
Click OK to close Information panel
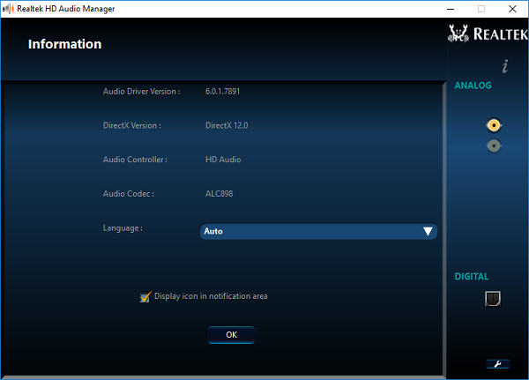pos(231,334)
